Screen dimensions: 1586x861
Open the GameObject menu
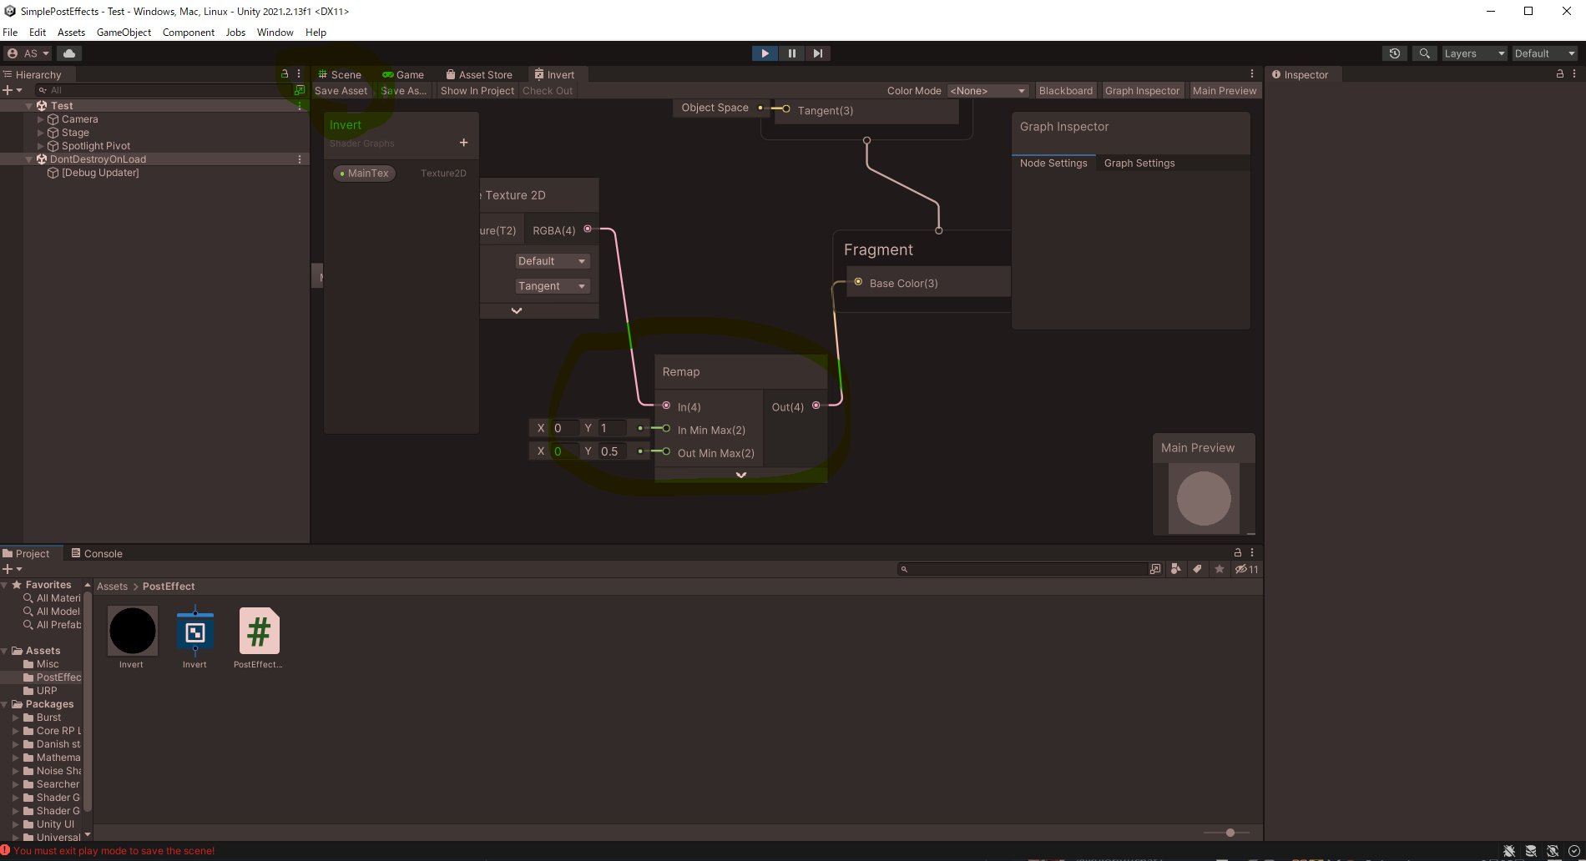[124, 33]
